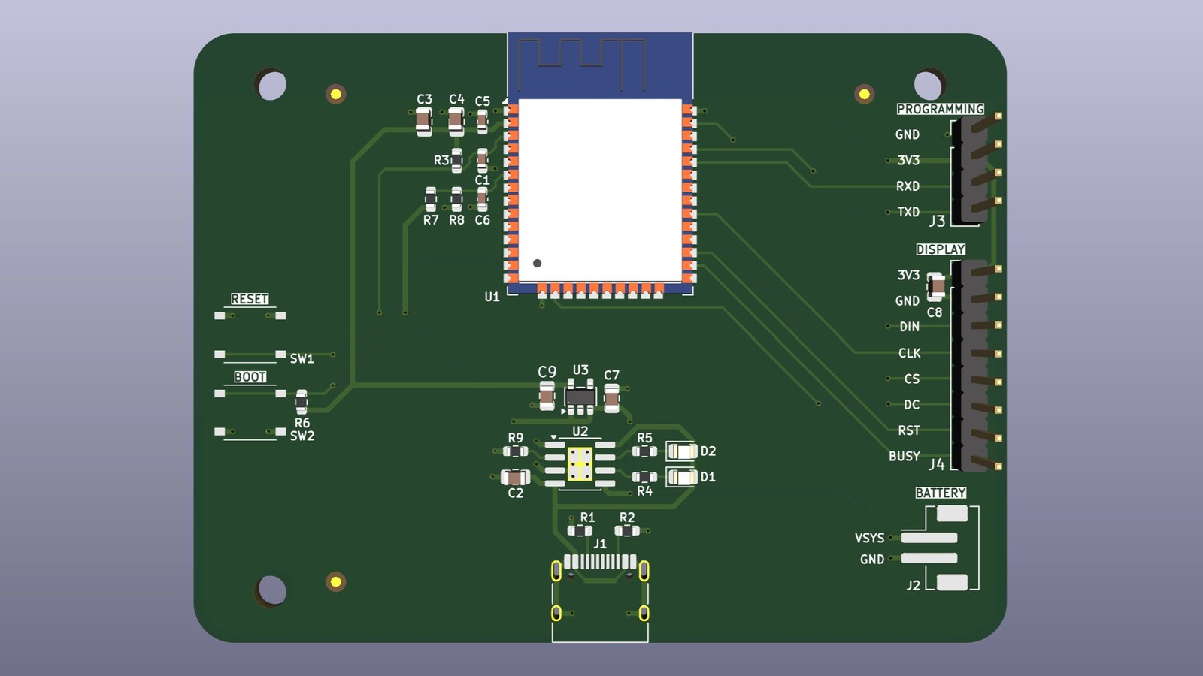Image resolution: width=1203 pixels, height=676 pixels.
Task: Select the R9 resistor
Action: 515,451
